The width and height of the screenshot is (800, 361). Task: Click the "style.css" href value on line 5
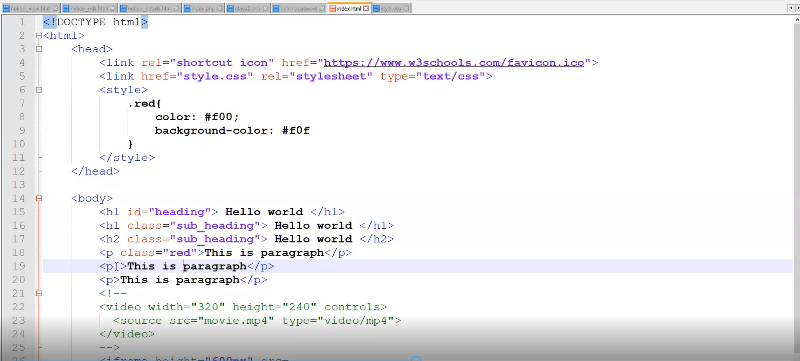(215, 76)
